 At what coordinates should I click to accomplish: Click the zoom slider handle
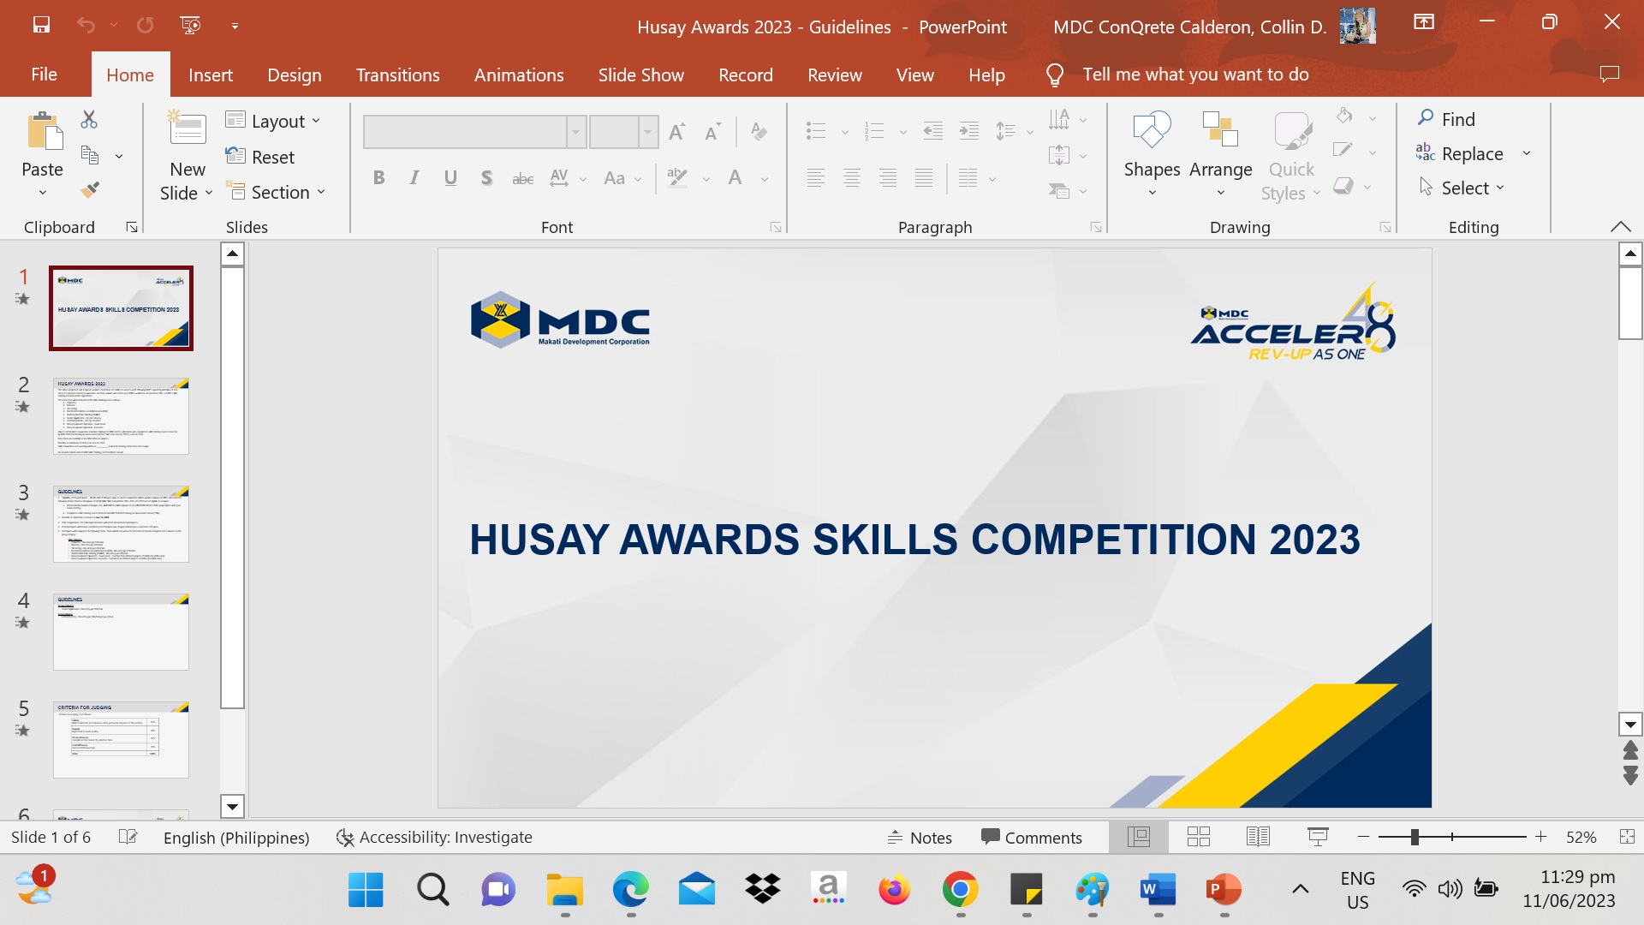pyautogui.click(x=1415, y=837)
